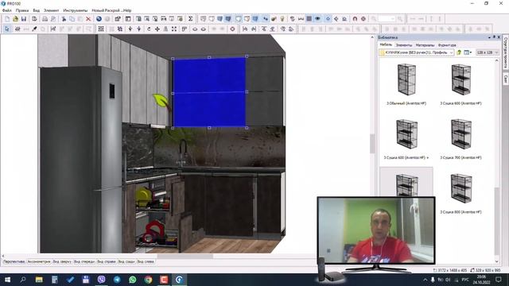The image size is (509, 286).
Task: Open the Инструменты menu
Action: click(76, 10)
